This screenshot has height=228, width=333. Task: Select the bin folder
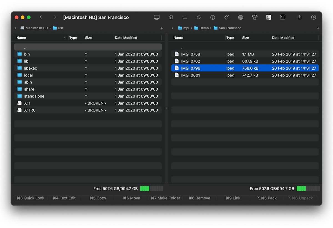click(88, 54)
